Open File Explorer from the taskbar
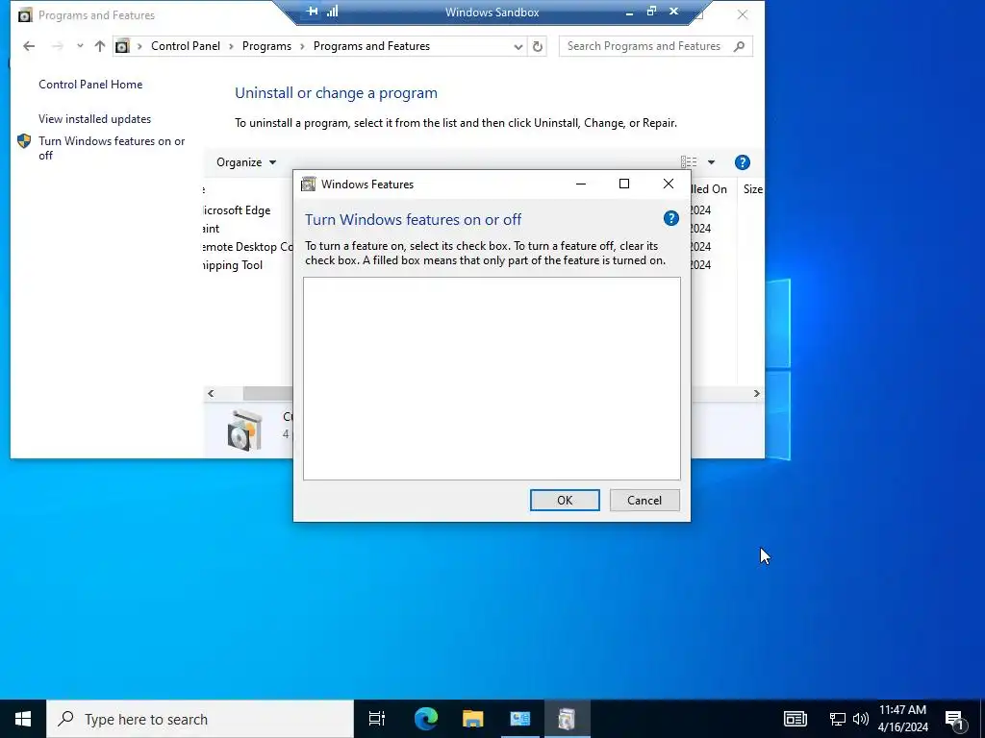 (472, 719)
